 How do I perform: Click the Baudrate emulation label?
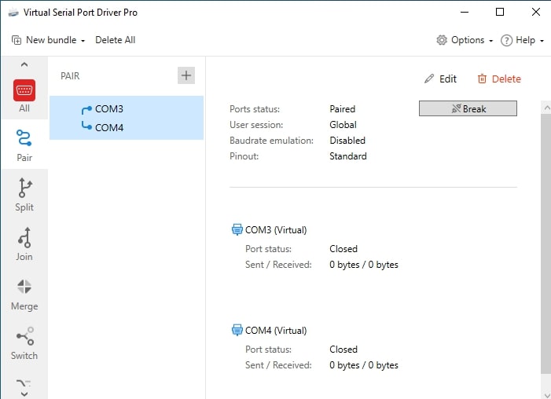click(271, 141)
